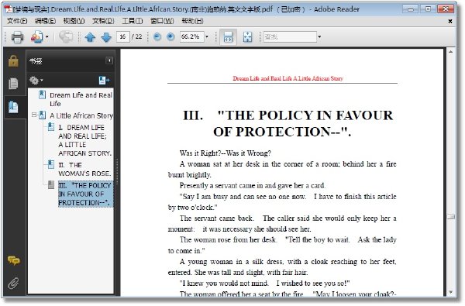The height and width of the screenshot is (306, 465).
Task: Click expand current bookmark icon
Action: [104, 80]
